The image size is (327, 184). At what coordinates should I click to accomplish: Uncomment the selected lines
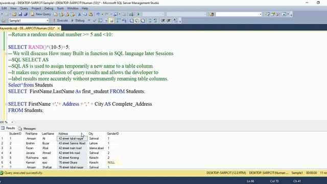tap(155, 20)
